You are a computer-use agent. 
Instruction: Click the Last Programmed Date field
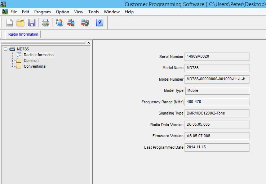click(x=217, y=147)
